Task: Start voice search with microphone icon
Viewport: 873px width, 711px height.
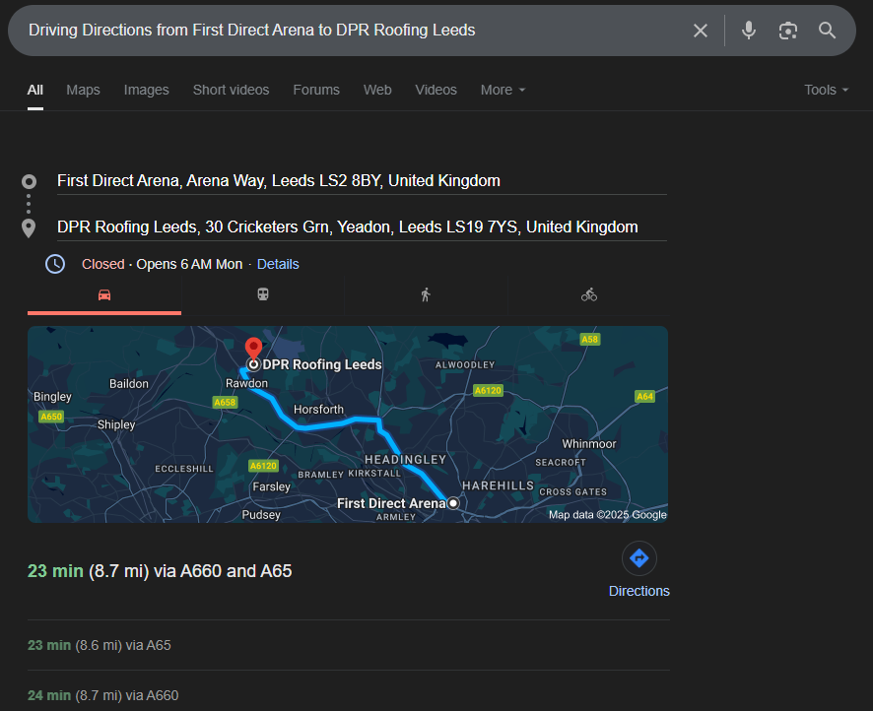Action: pos(749,31)
